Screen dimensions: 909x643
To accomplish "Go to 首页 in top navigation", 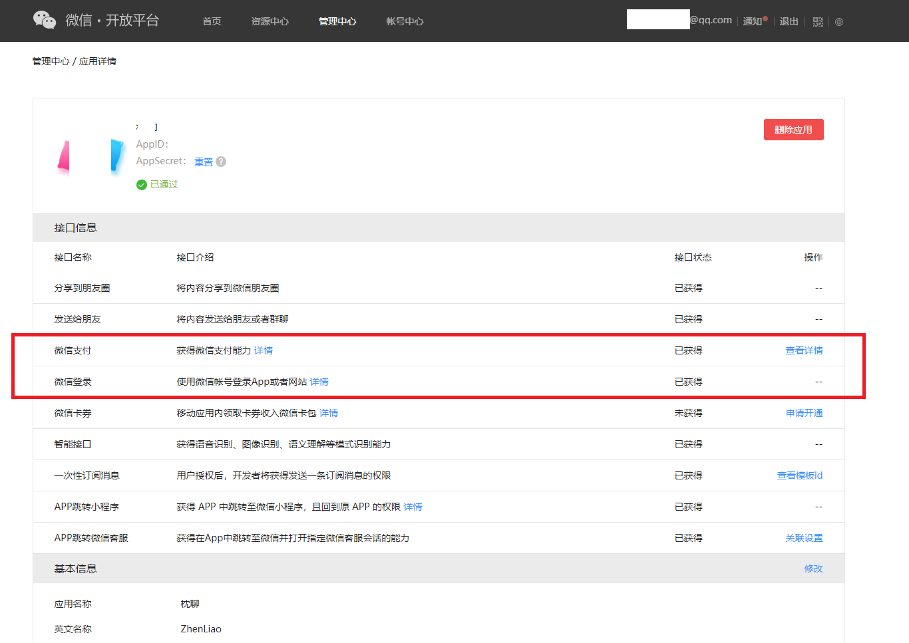I will click(x=212, y=21).
